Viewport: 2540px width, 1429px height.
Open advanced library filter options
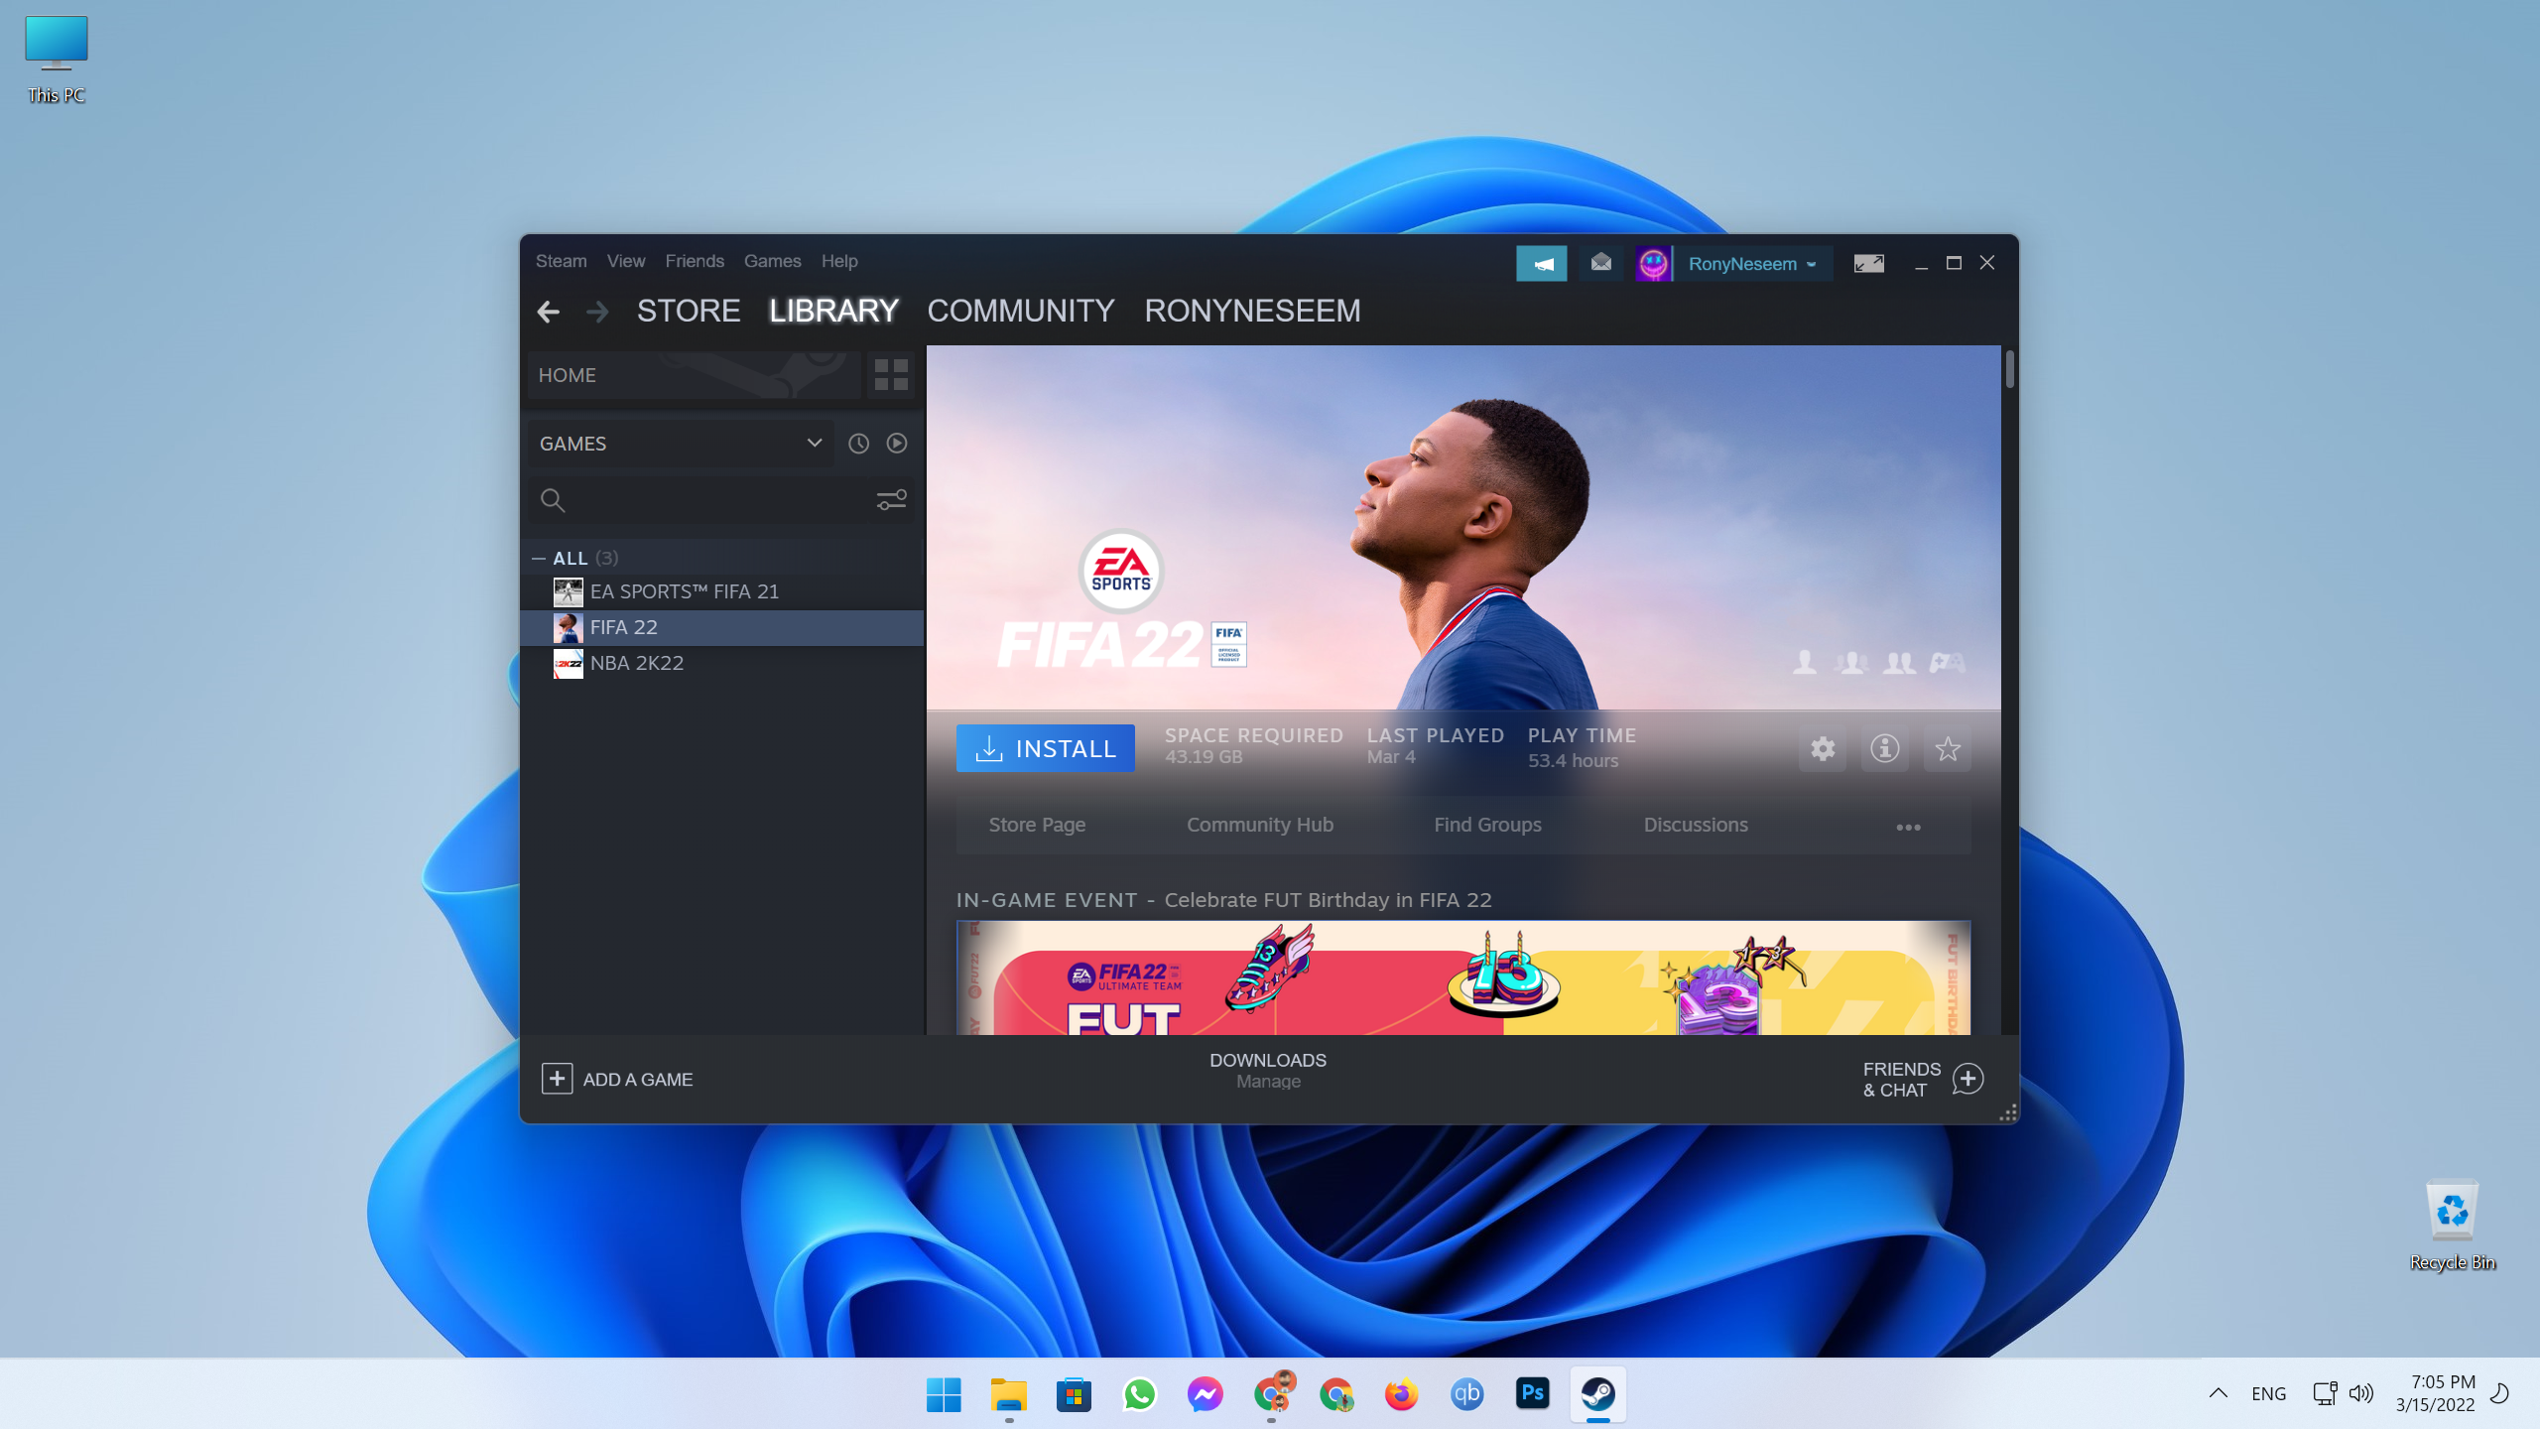(x=891, y=500)
